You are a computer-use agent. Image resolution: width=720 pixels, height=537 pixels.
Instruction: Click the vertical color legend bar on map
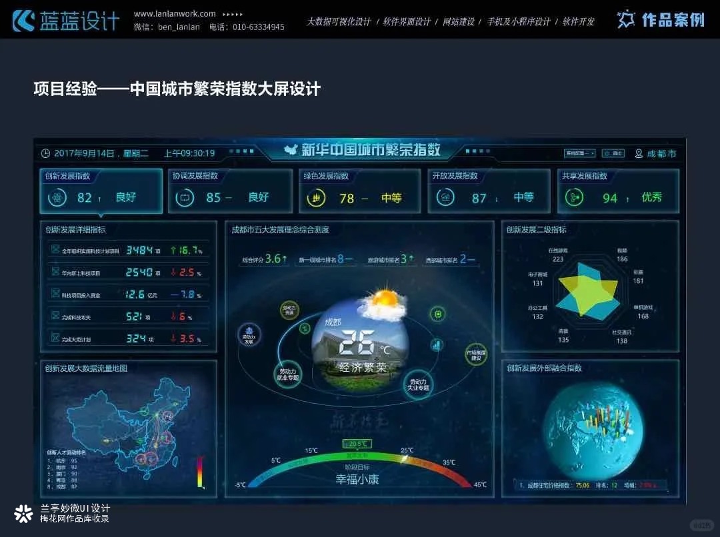pos(200,471)
